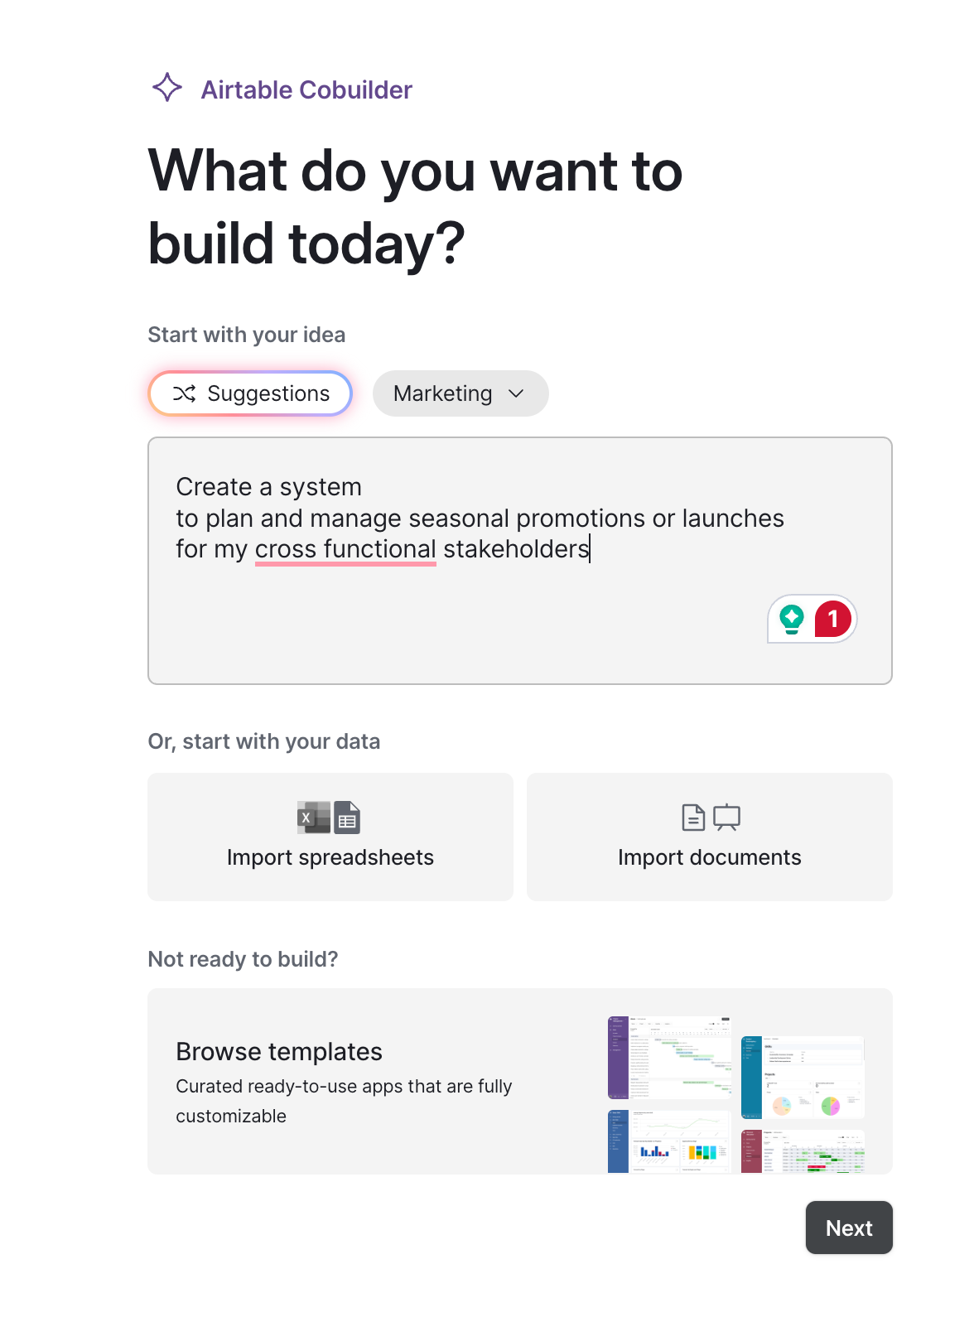The image size is (974, 1317).
Task: Click the dark sheet file icon
Action: (x=348, y=818)
